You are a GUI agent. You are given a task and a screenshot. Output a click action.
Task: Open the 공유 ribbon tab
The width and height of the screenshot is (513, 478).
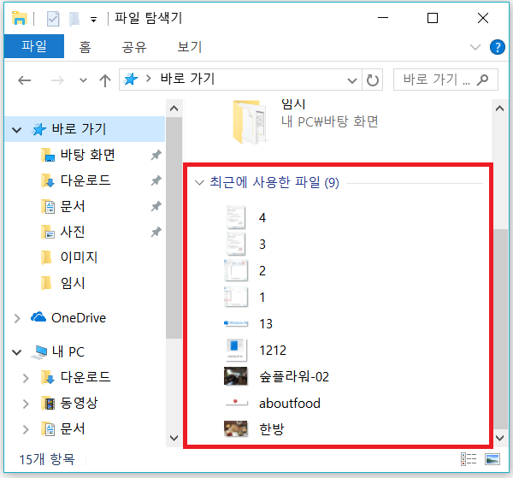[x=134, y=47]
